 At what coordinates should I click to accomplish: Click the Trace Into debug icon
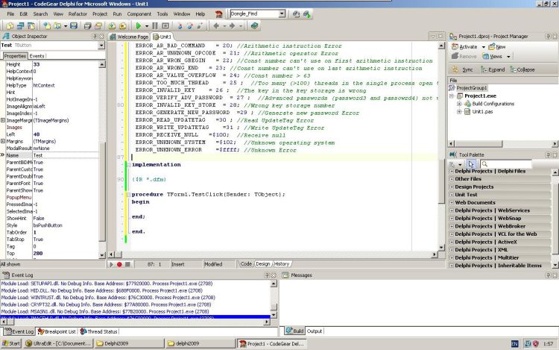coord(180,25)
